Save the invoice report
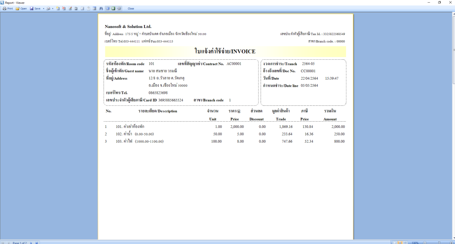 36,9
